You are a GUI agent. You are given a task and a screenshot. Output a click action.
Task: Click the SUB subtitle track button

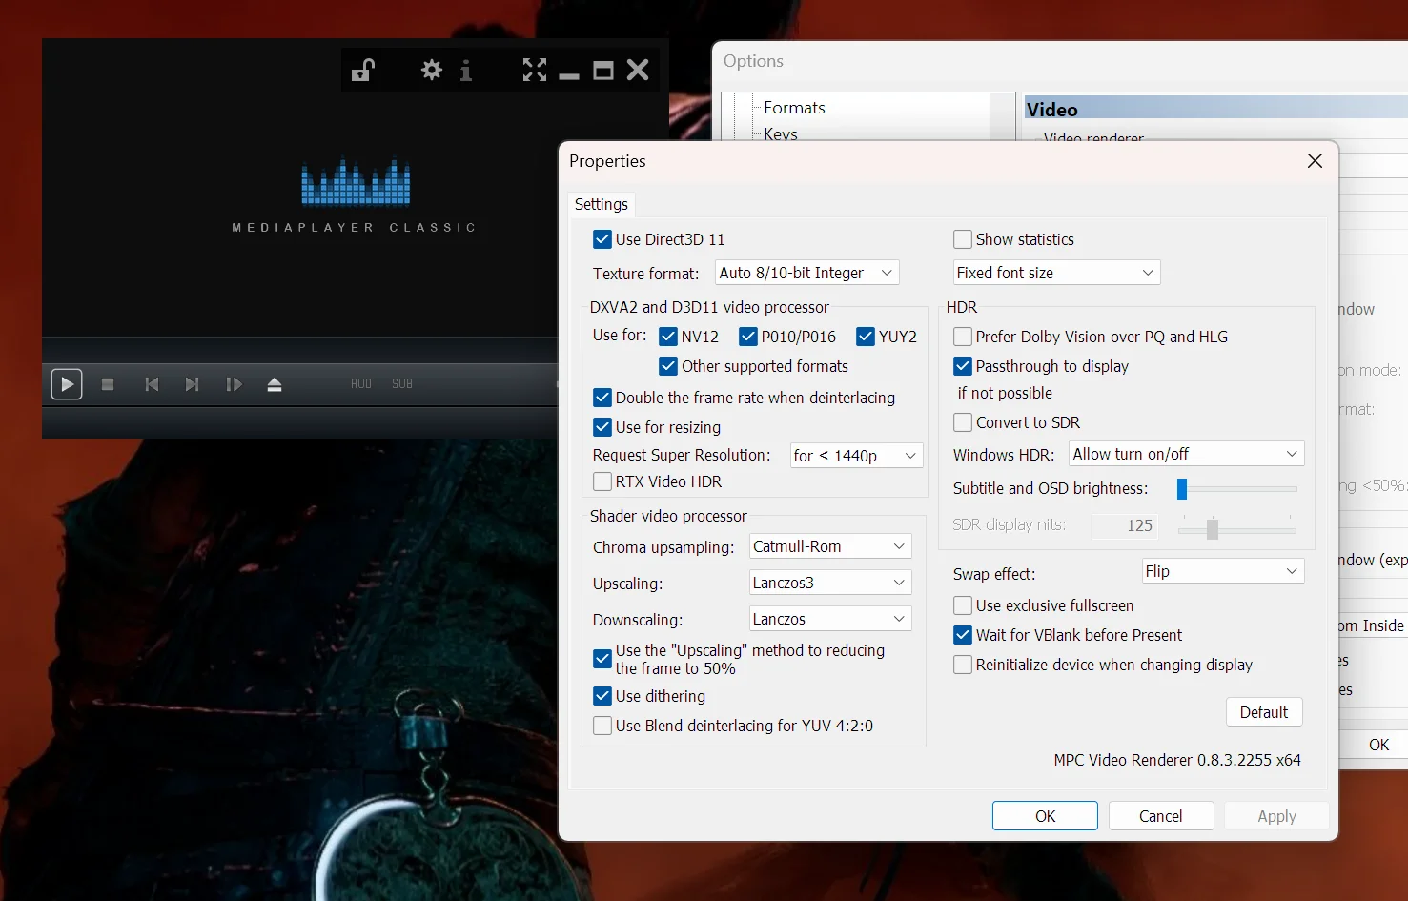(x=402, y=384)
